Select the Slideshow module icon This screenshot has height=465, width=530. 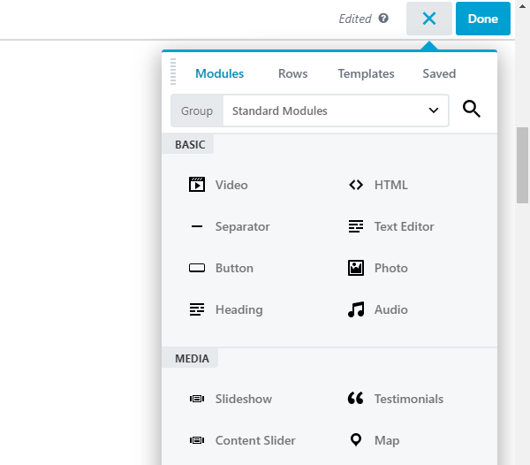(197, 399)
